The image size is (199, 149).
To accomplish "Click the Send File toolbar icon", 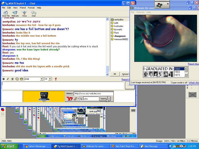I will (x=6, y=14).
